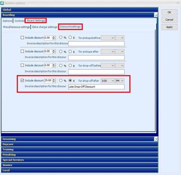This screenshot has width=181, height=175.
Task: Click the pickups before discount amount stepper
Action: (x=54, y=38)
